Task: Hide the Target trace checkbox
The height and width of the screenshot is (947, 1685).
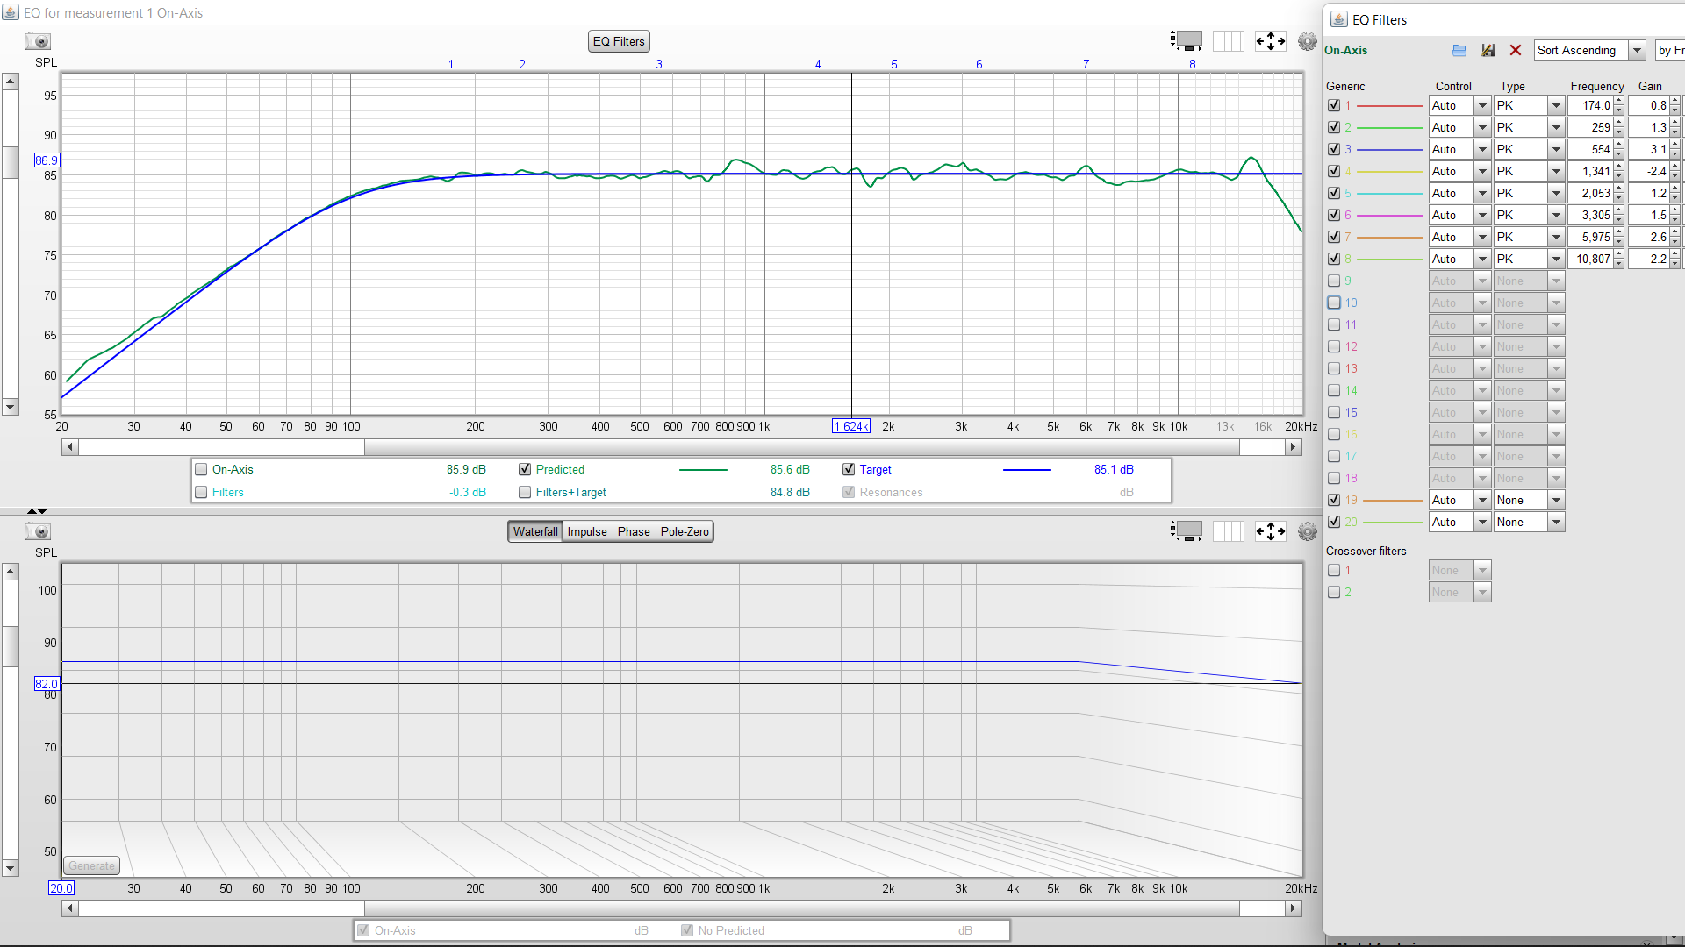Action: [x=849, y=469]
